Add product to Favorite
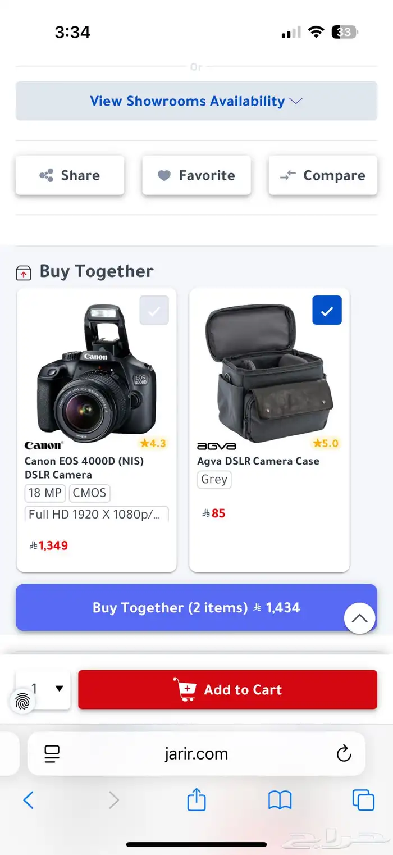Viewport: 393px width, 855px height. (x=196, y=175)
